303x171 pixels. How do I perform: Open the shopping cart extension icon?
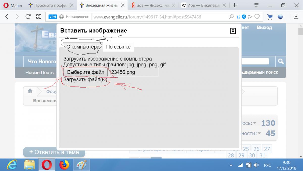point(270,17)
